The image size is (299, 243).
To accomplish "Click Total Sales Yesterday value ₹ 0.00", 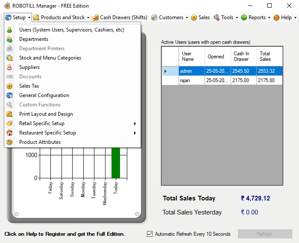I will 249,212.
